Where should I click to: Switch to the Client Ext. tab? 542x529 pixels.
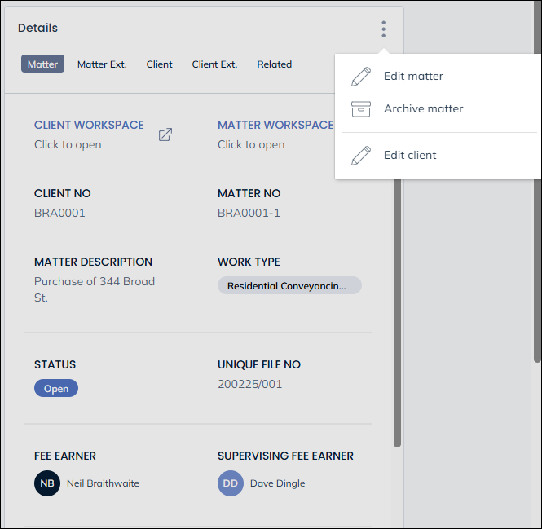click(x=214, y=64)
